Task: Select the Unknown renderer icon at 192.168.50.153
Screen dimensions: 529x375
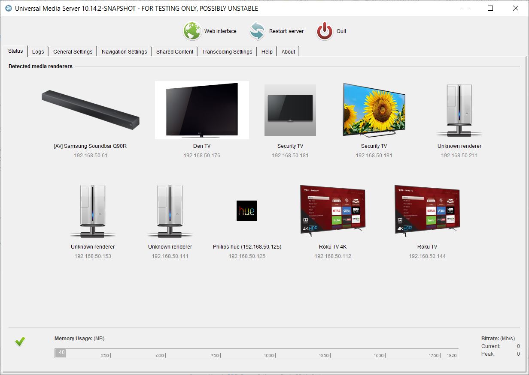Action: click(x=93, y=211)
